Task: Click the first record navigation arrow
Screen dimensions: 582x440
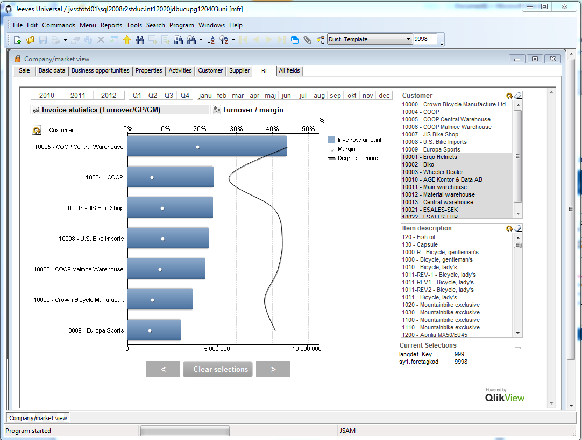Action: (244, 40)
